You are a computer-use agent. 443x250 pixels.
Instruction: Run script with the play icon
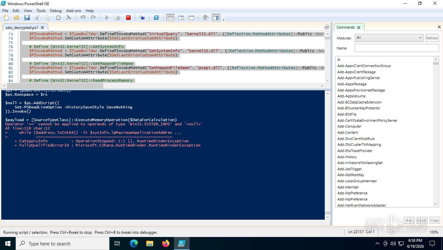(107, 18)
